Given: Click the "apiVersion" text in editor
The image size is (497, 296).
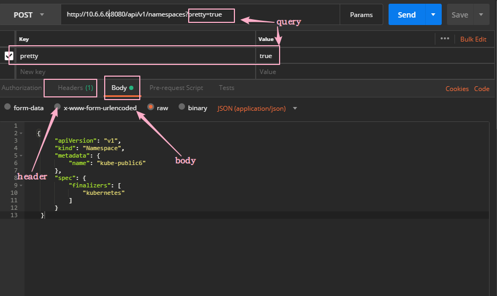Looking at the screenshot, I should coord(76,141).
